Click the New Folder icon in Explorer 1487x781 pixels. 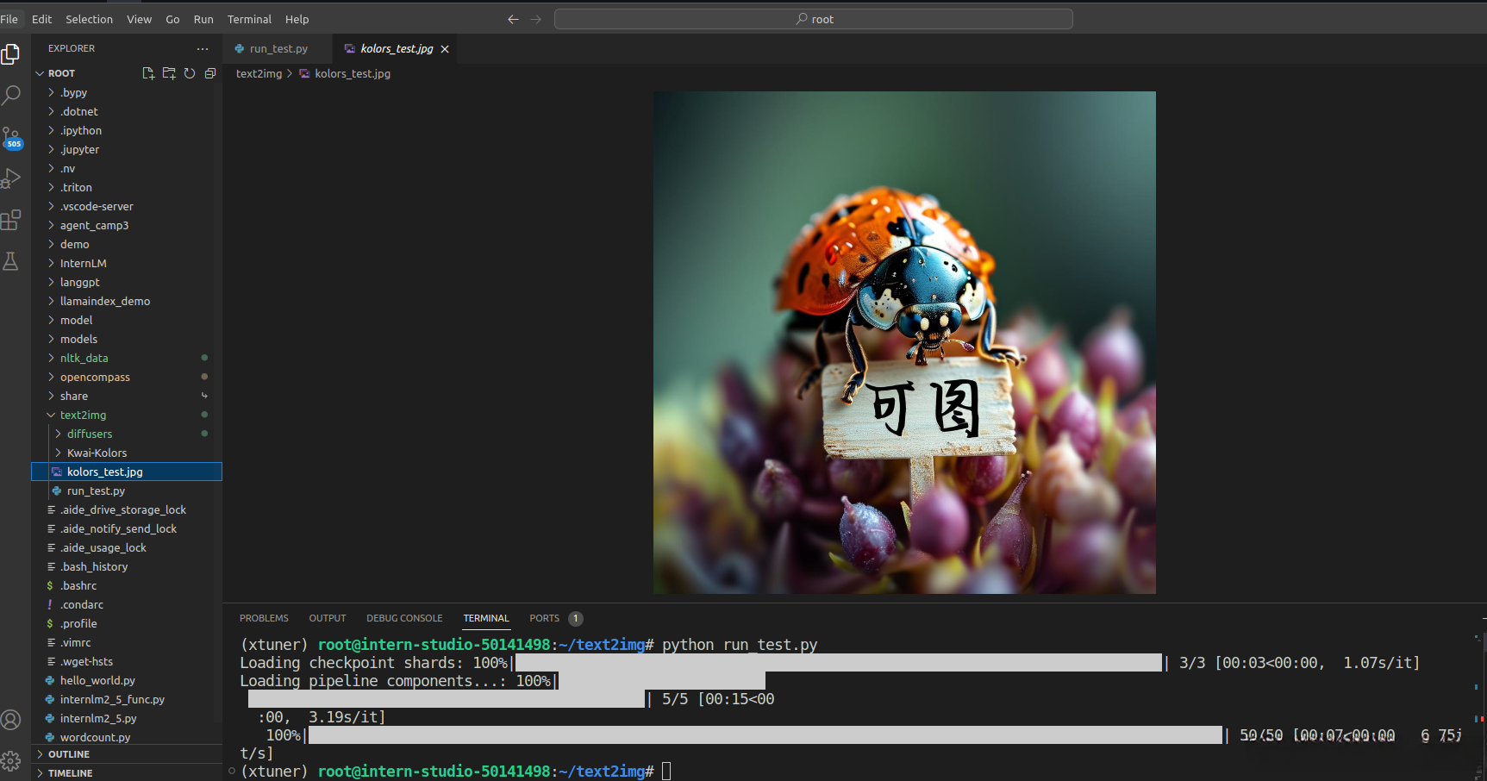169,73
